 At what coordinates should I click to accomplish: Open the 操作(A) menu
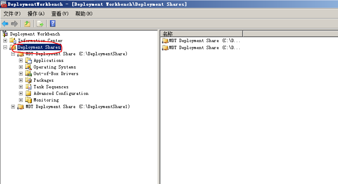[36, 14]
